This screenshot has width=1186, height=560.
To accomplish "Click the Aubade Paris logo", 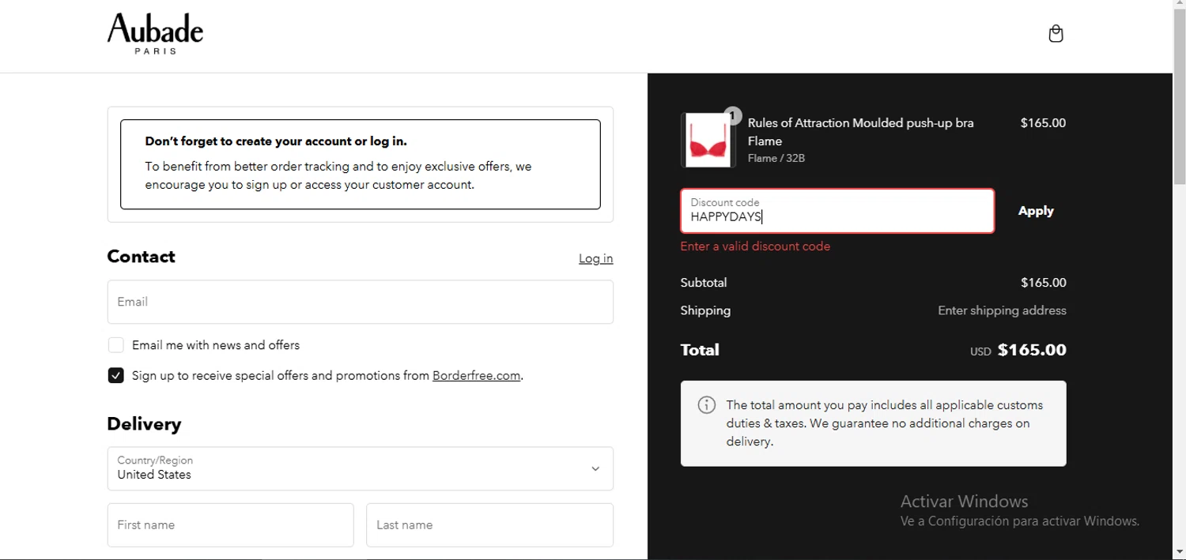I will [155, 34].
